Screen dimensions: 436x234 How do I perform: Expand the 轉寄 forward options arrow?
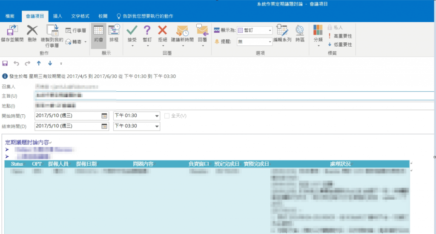coord(85,42)
